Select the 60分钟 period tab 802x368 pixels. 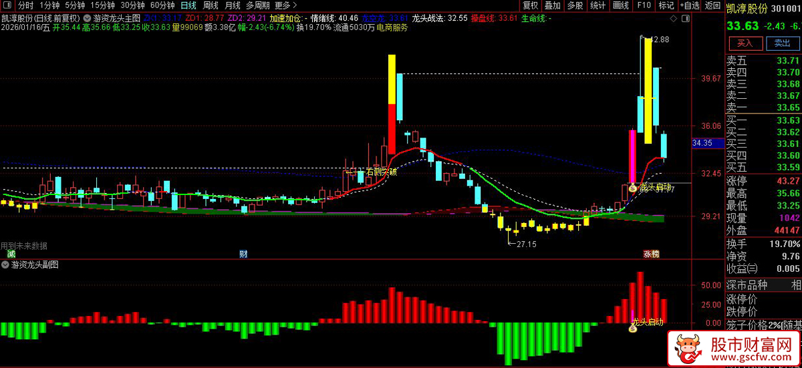(x=162, y=5)
